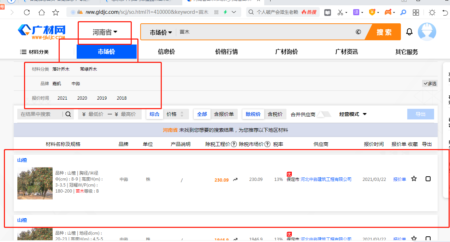Switch to 除税价 pricing
The image size is (450, 242).
click(253, 114)
